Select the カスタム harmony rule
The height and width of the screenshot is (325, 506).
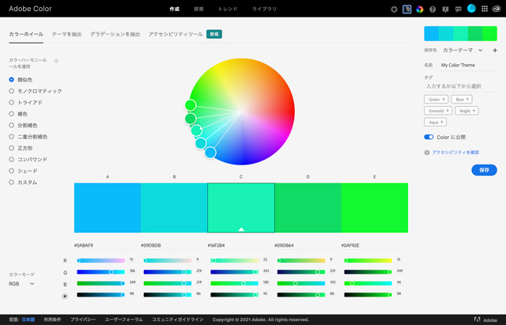pos(23,183)
